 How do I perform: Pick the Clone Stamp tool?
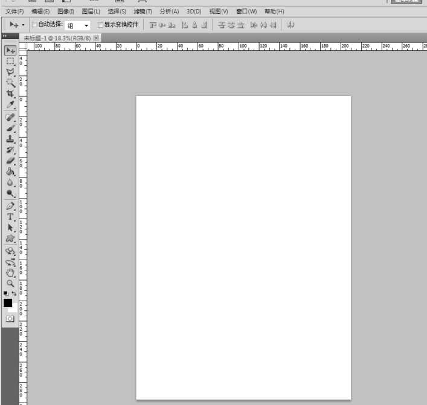click(10, 139)
